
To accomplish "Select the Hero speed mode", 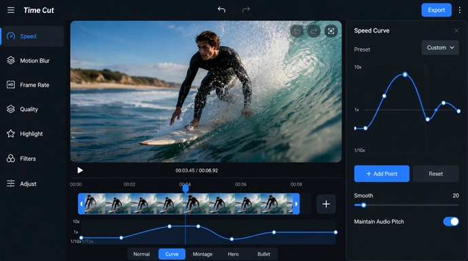I will pos(233,254).
